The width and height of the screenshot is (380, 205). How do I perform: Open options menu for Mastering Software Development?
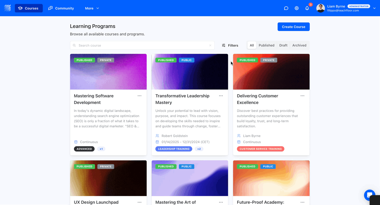tap(139, 96)
